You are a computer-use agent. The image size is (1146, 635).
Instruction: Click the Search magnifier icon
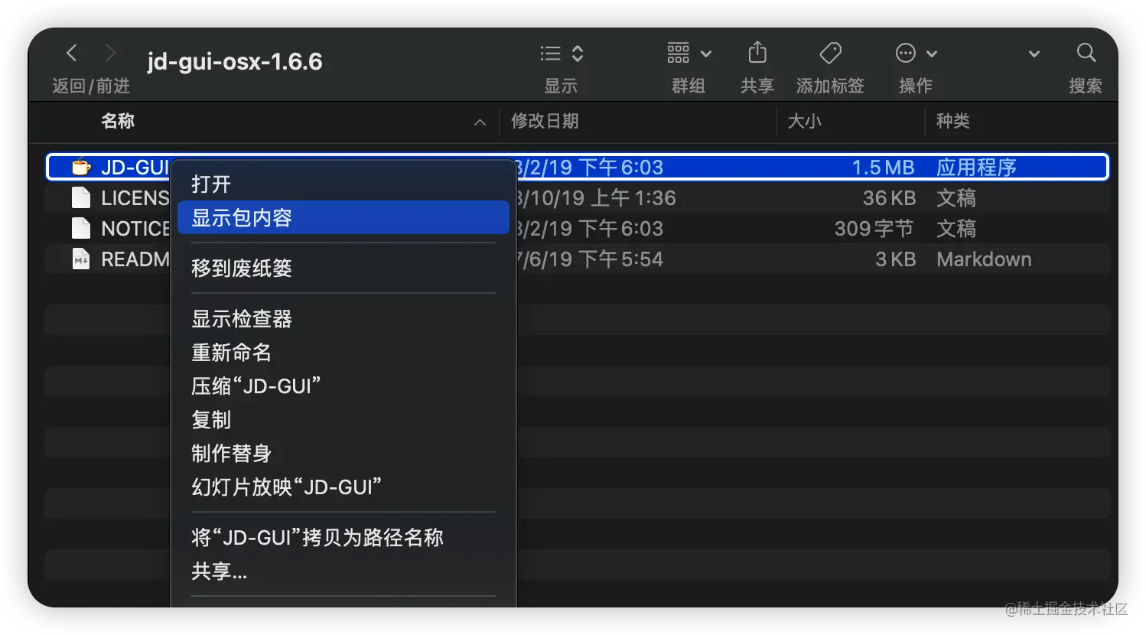click(x=1086, y=54)
